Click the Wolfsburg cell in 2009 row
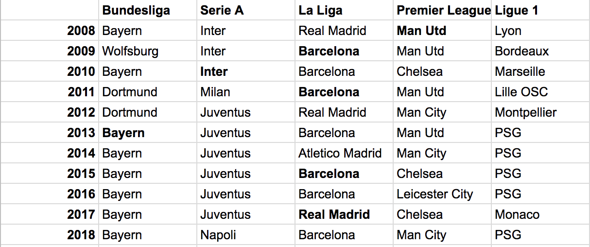590x247 pixels. pos(148,51)
